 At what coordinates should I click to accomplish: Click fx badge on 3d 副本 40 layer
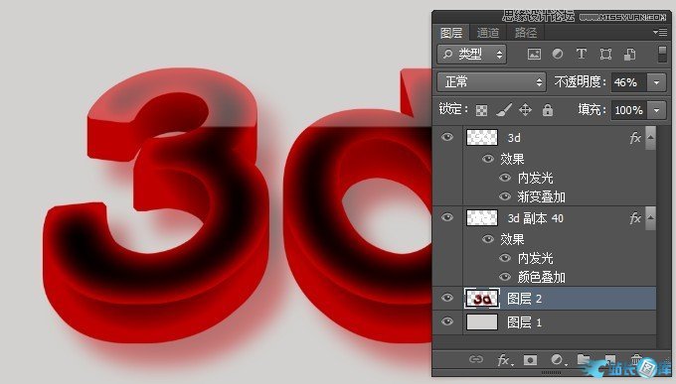click(x=635, y=218)
